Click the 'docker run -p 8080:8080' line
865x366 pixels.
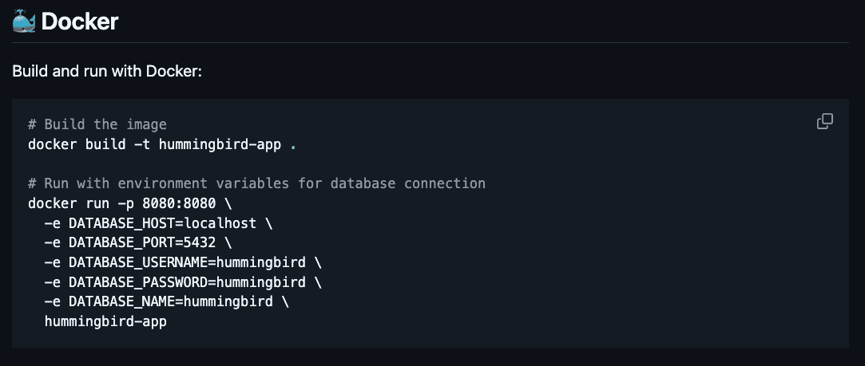130,203
